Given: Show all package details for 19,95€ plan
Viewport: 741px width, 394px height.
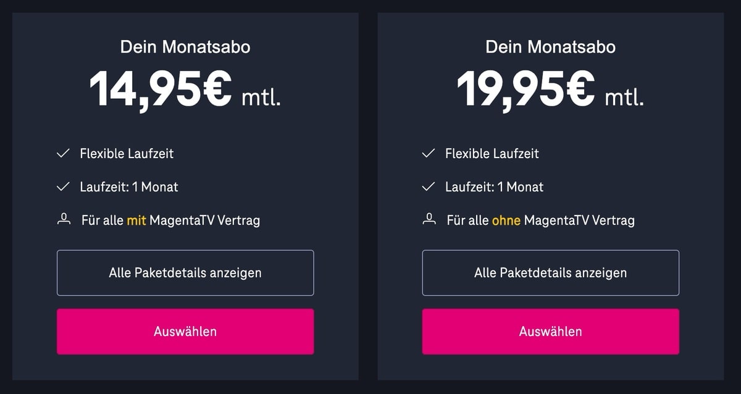Looking at the screenshot, I should (x=550, y=273).
